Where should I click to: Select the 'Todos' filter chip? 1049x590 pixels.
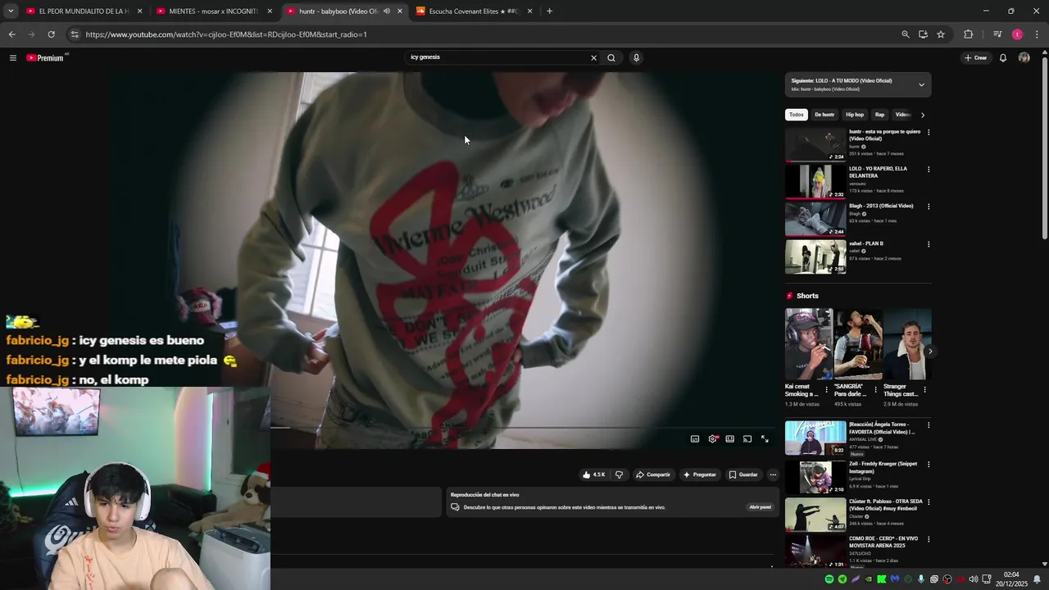(x=797, y=115)
